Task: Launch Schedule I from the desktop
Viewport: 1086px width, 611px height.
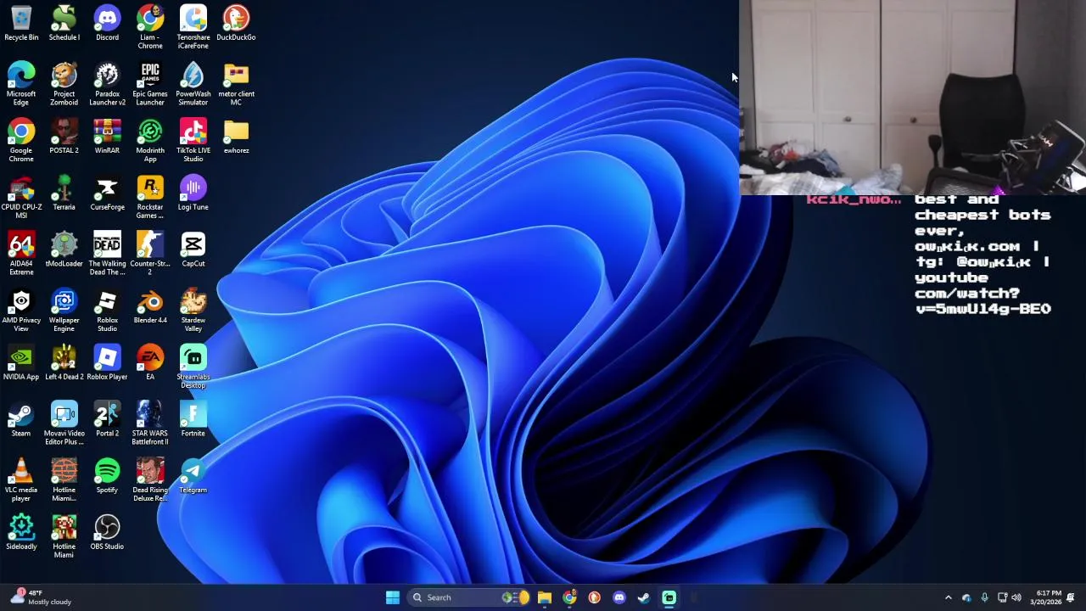Action: click(64, 23)
